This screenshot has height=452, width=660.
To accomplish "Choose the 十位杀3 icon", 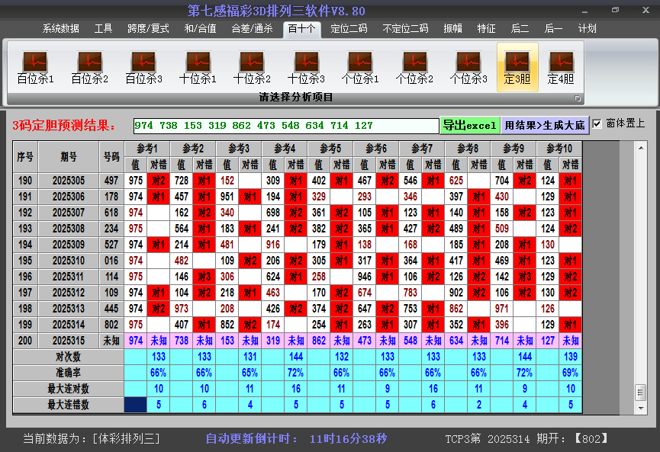I will [306, 67].
